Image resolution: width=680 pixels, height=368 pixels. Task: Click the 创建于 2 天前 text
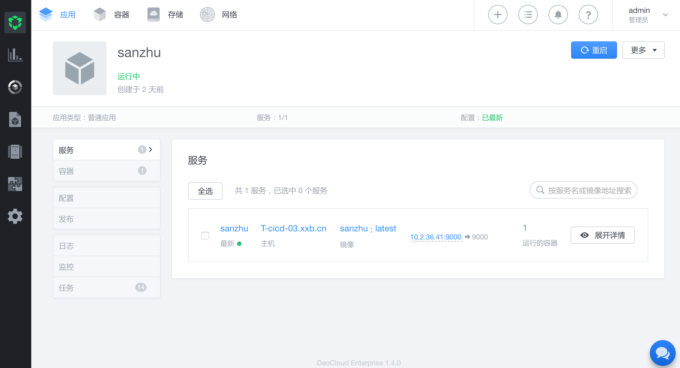tap(140, 89)
